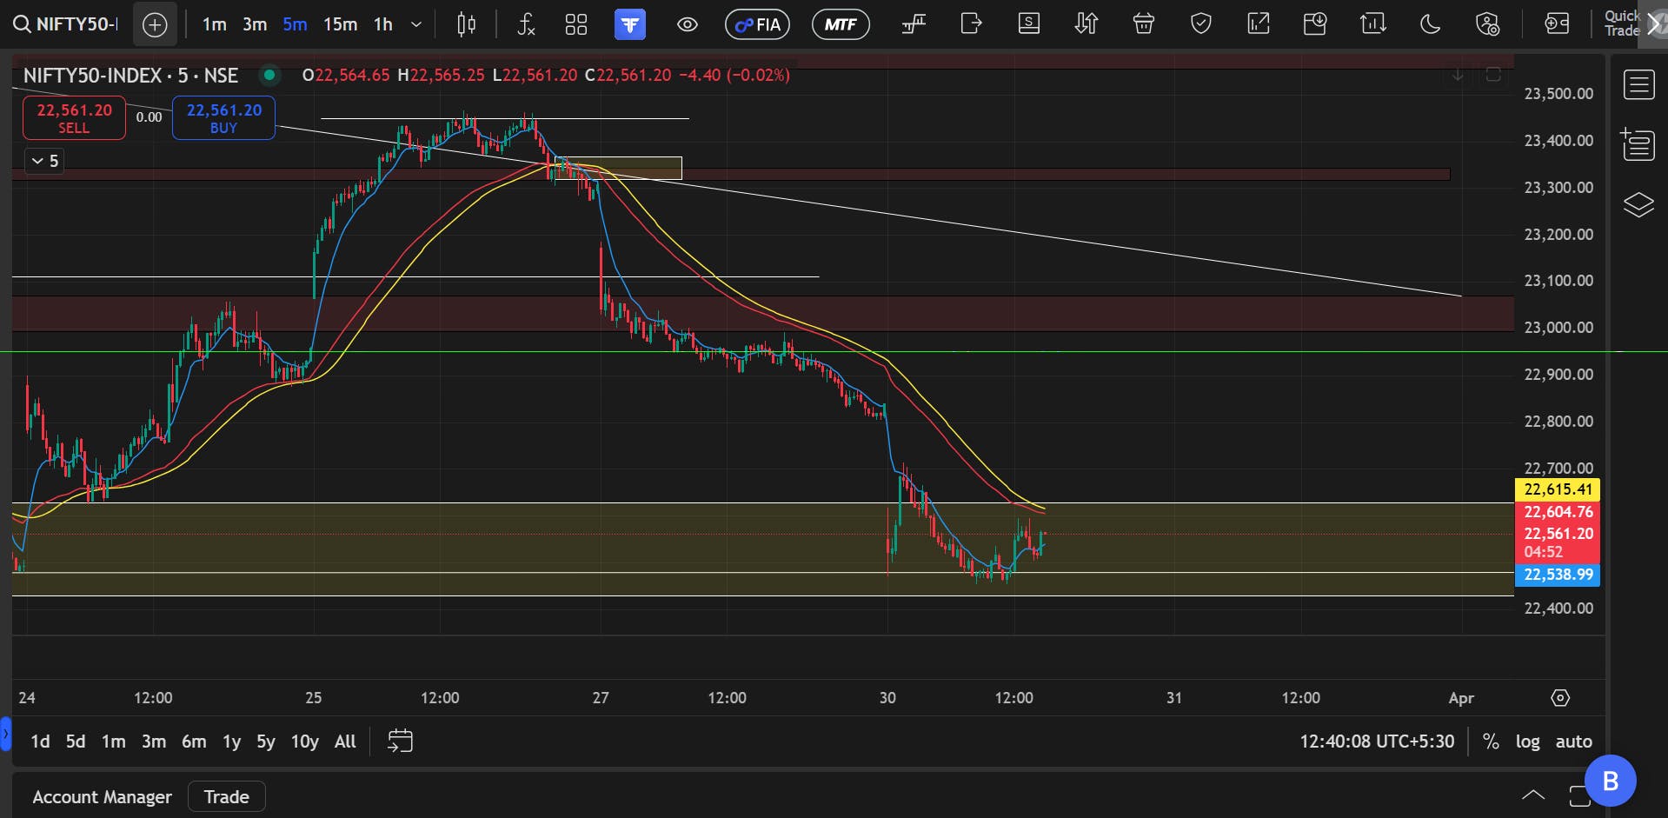Click the go to date calendar icon

pyautogui.click(x=400, y=742)
